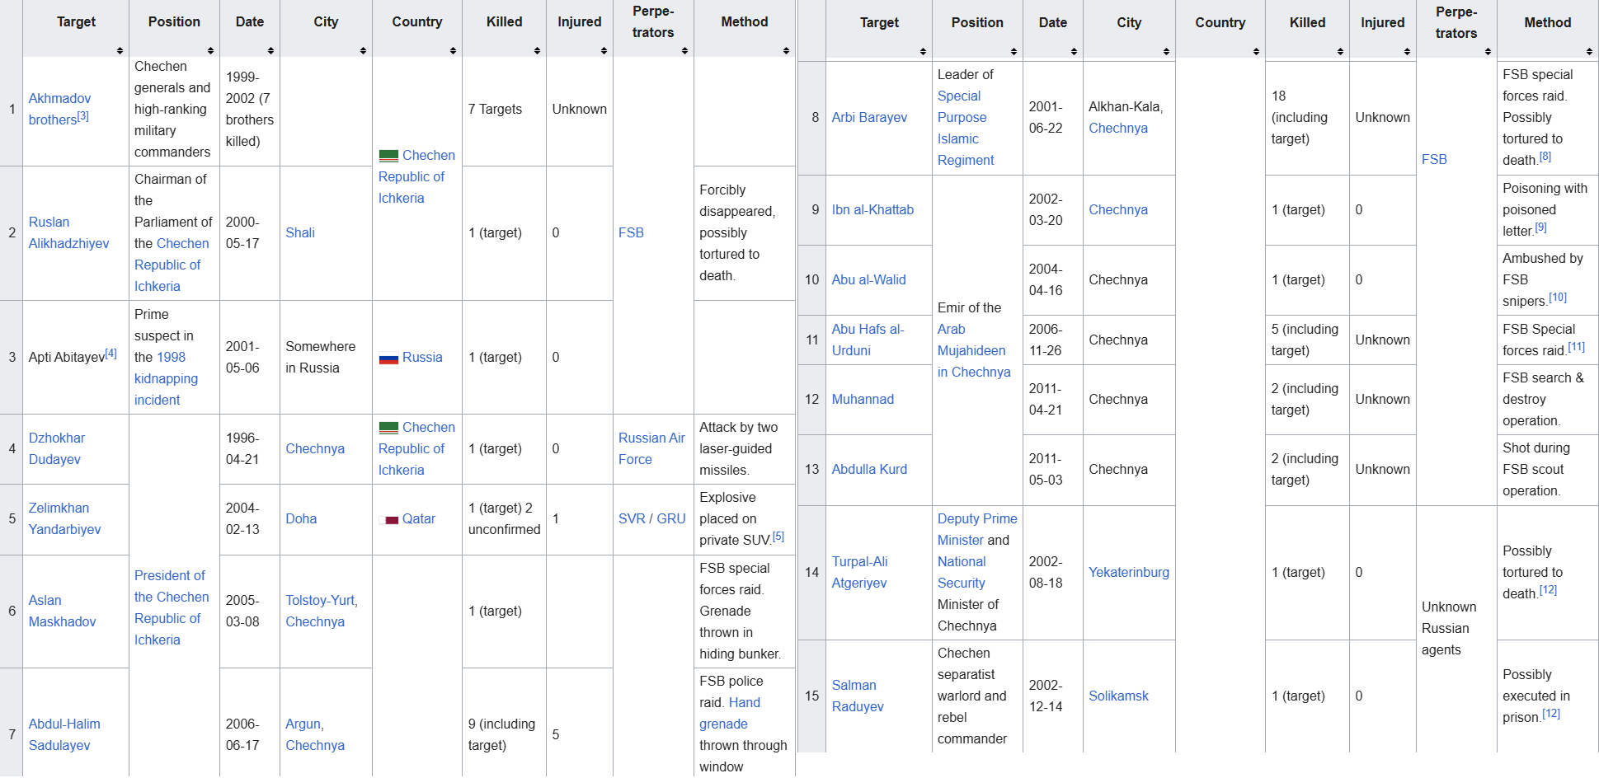Screen dimensions: 1599x778
Task: Follow the Yekaterinburg city link
Action: pos(1128,572)
